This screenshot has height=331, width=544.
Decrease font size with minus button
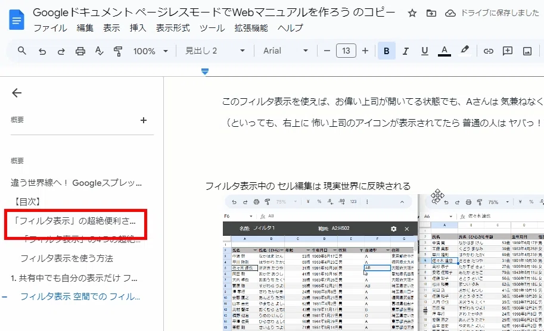click(x=327, y=51)
